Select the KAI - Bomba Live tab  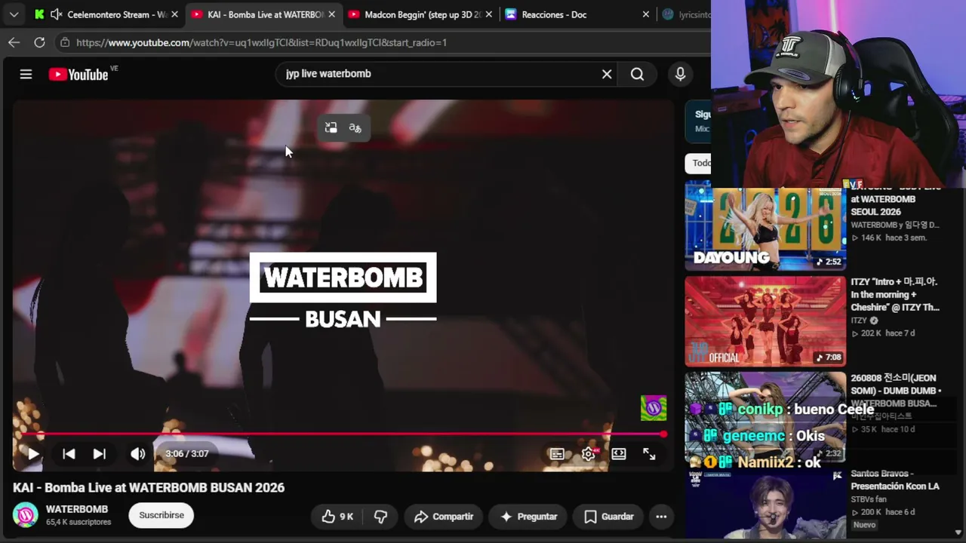click(x=263, y=14)
